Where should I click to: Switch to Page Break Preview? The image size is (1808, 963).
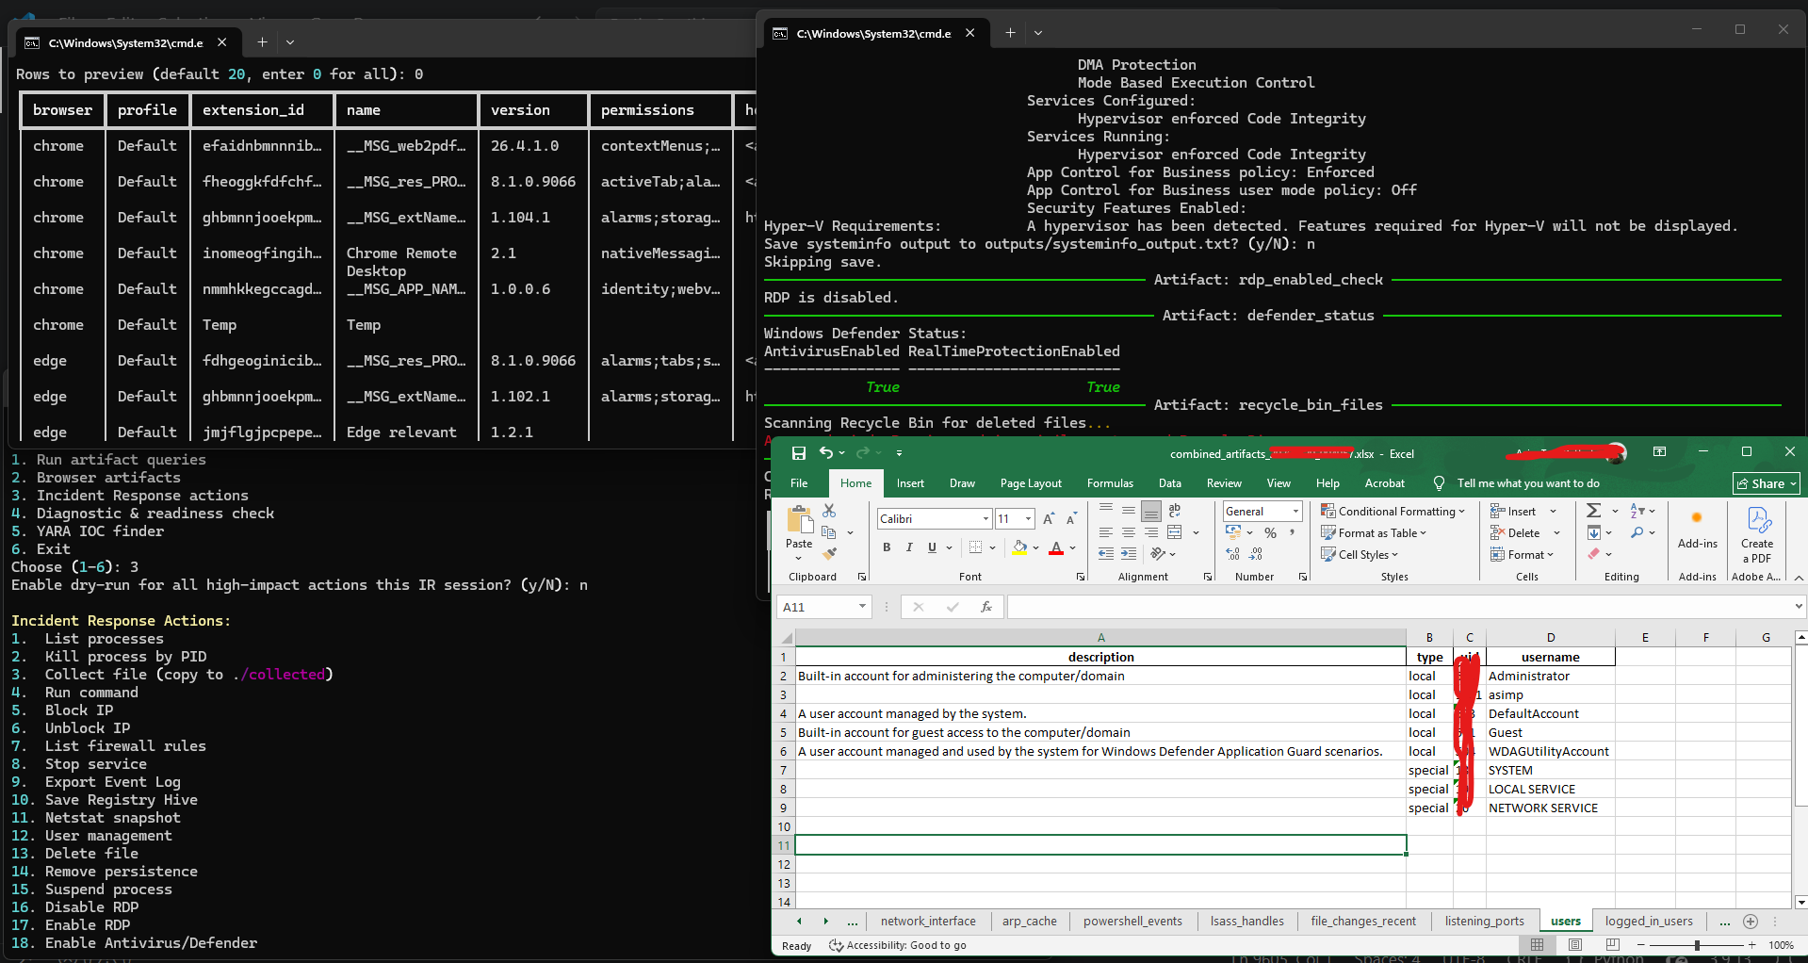[x=1612, y=945]
